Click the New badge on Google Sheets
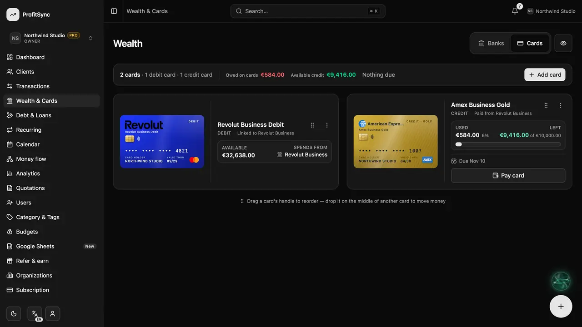This screenshot has width=582, height=327. (x=90, y=246)
